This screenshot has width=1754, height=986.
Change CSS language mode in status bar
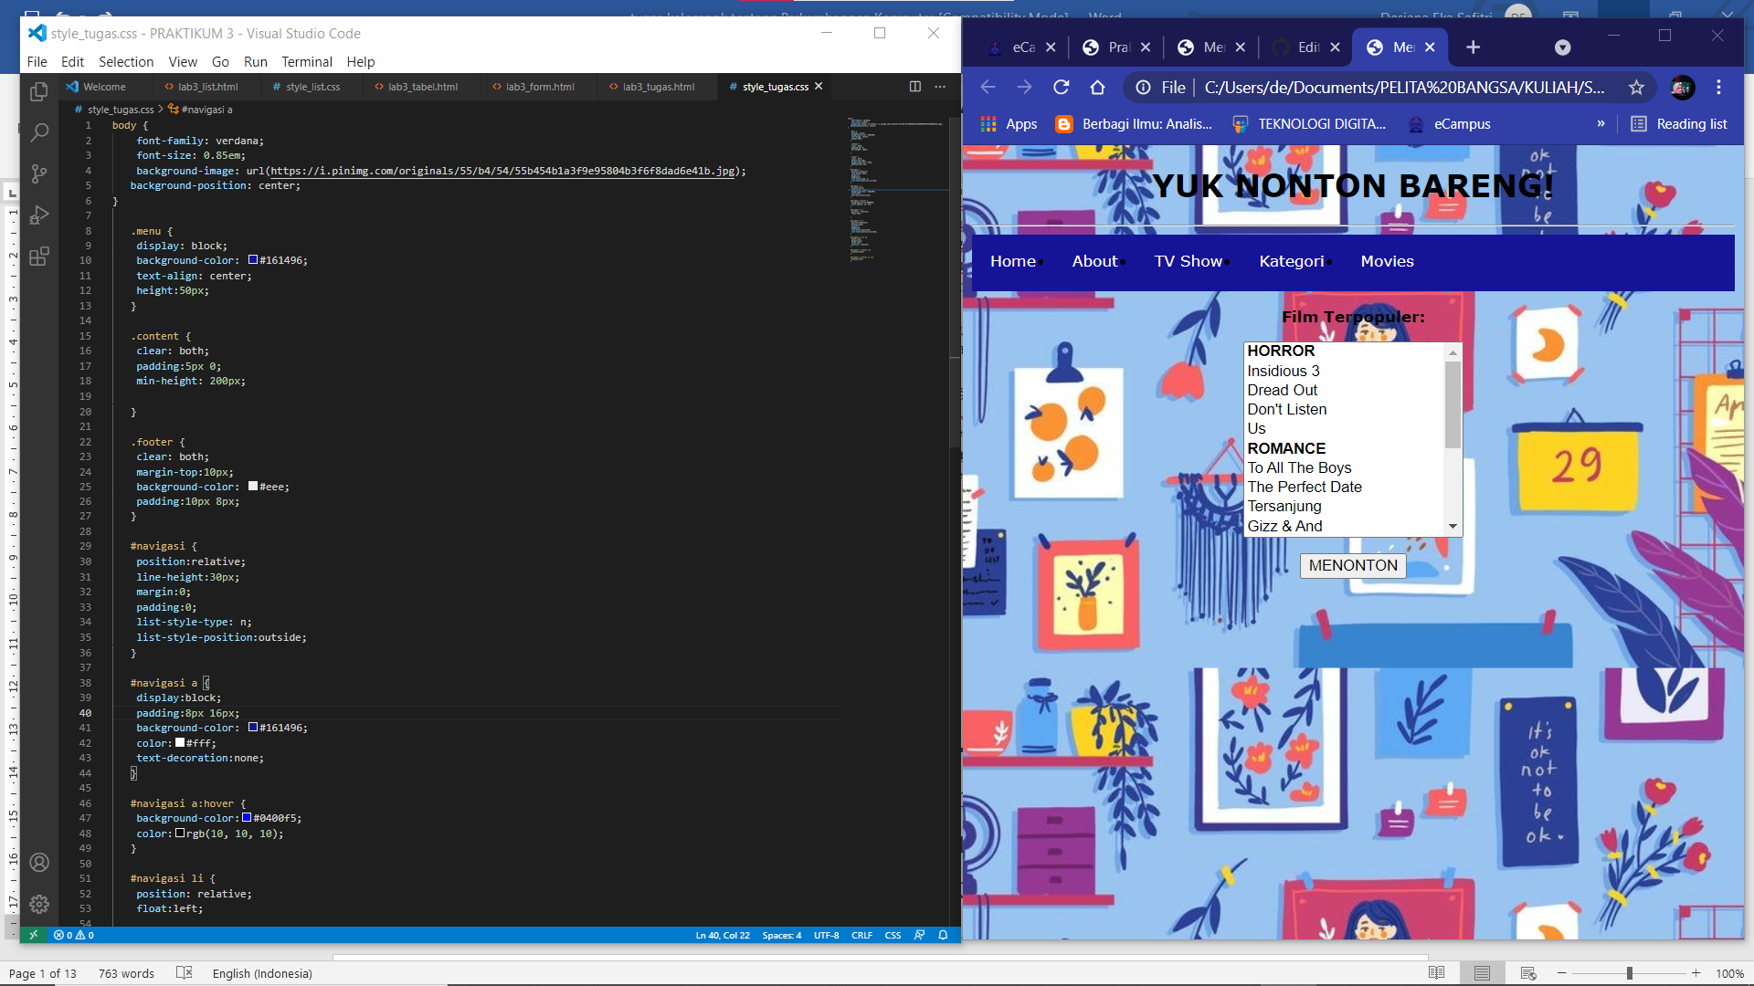893,935
